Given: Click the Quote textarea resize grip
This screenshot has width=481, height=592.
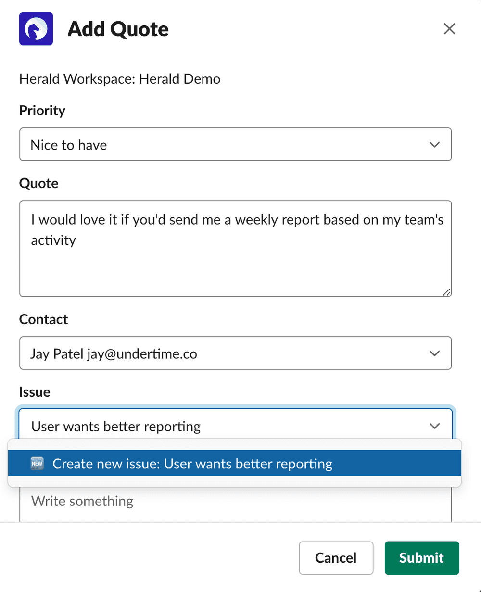Looking at the screenshot, I should pyautogui.click(x=446, y=291).
